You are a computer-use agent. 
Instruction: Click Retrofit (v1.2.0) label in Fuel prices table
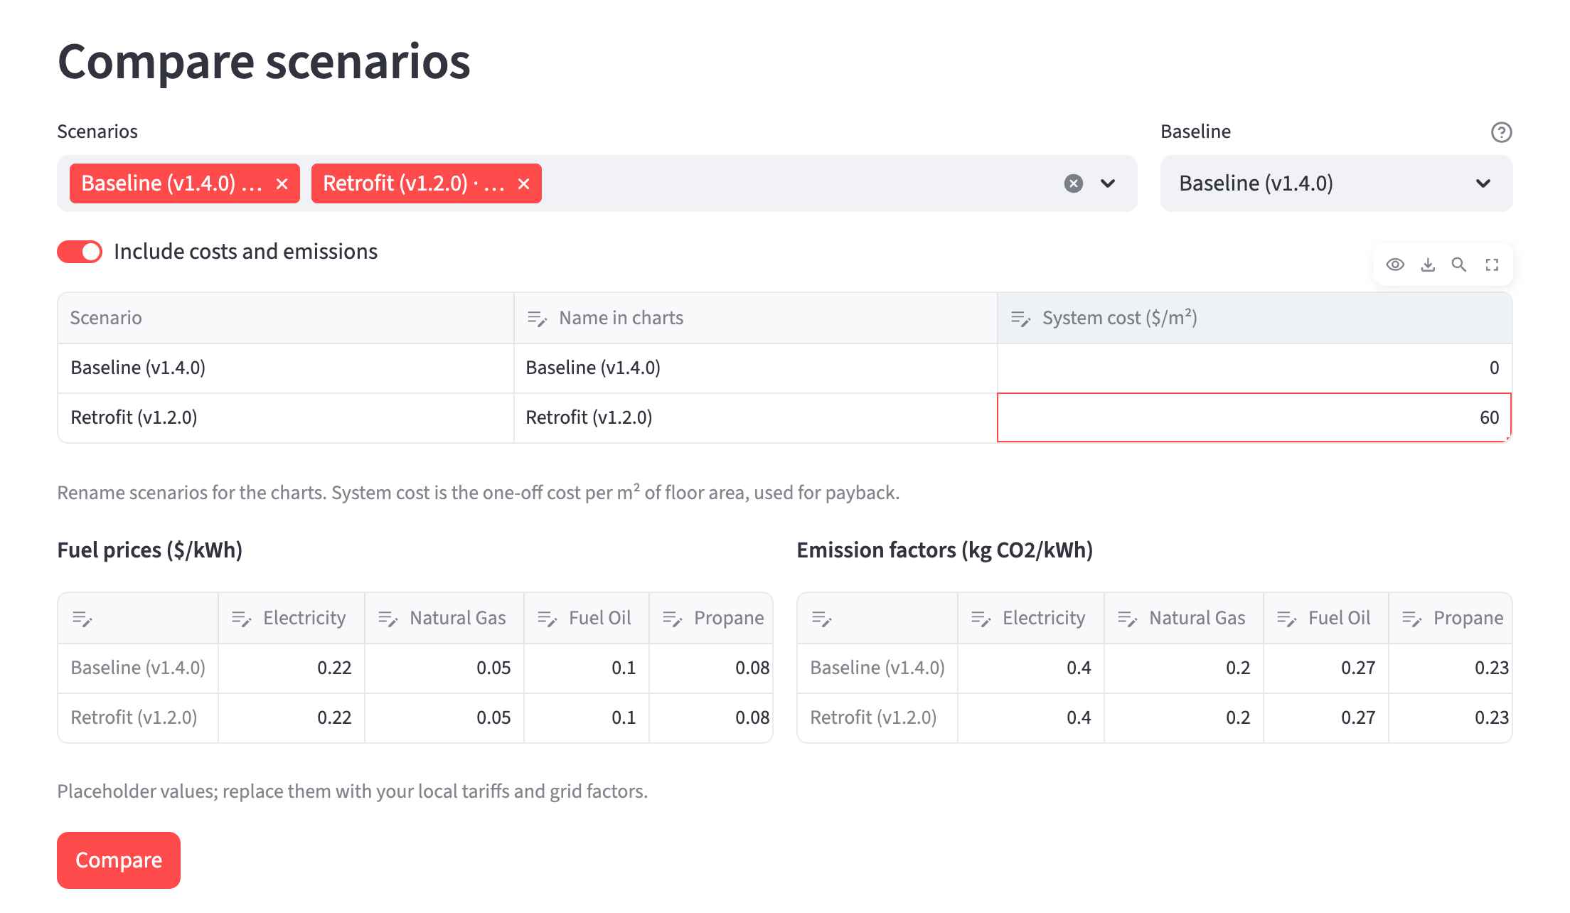[138, 717]
